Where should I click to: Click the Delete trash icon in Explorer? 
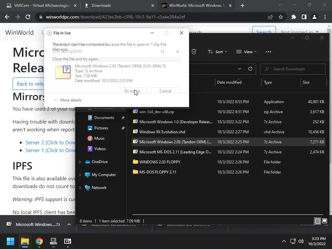pos(194,52)
